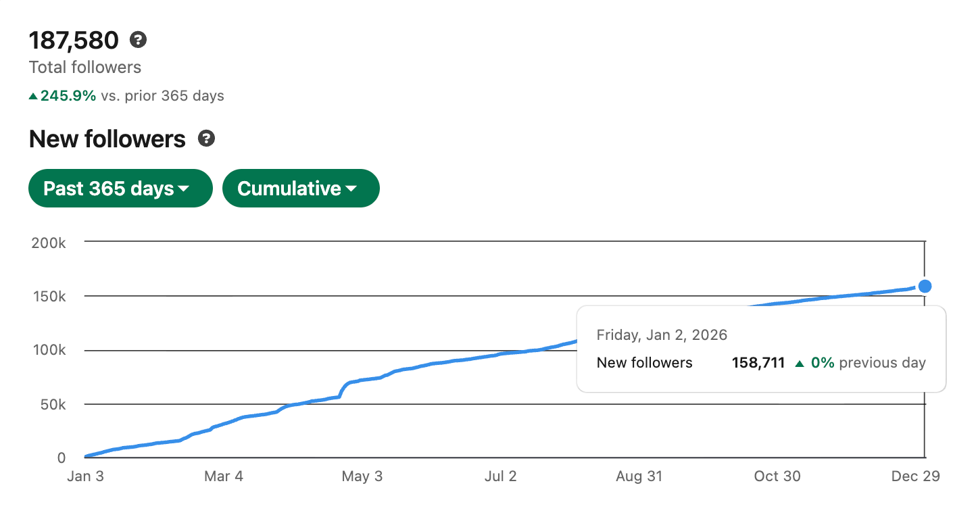Open the Past 365 days dropdown
The width and height of the screenshot is (976, 519).
(120, 189)
